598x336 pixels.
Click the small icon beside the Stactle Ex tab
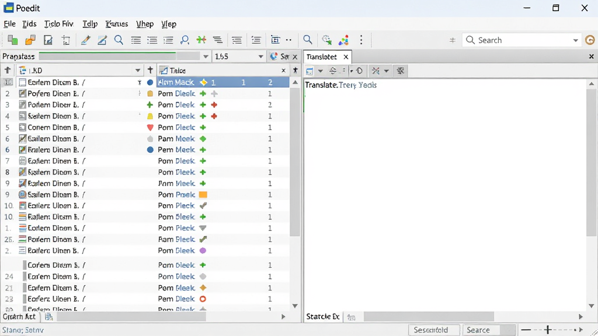point(351,317)
